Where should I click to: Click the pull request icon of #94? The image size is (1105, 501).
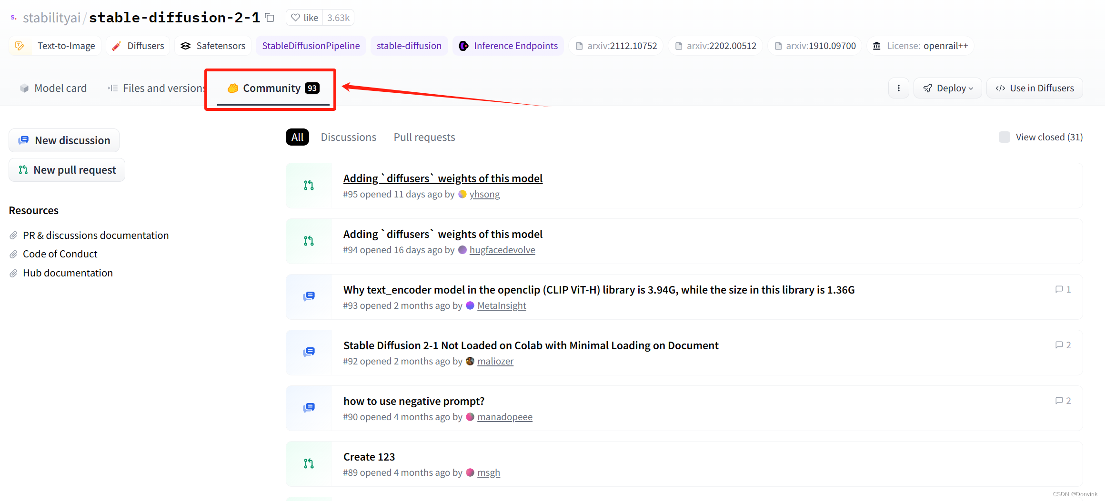pyautogui.click(x=309, y=241)
